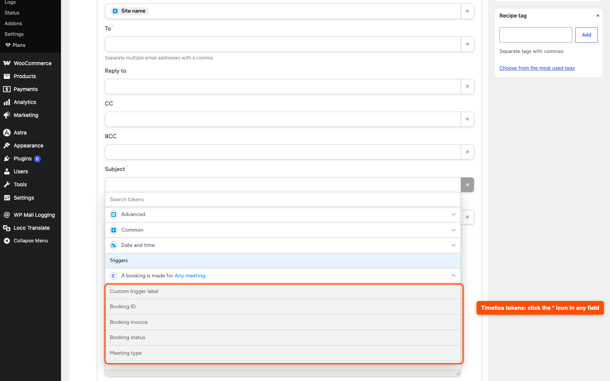Click the 6 plugin updates badge
The image size is (610, 381).
[x=37, y=159]
